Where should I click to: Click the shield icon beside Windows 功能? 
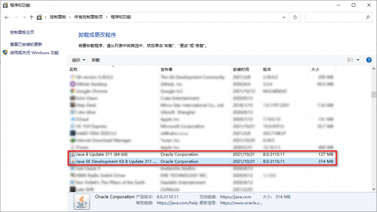click(x=5, y=53)
